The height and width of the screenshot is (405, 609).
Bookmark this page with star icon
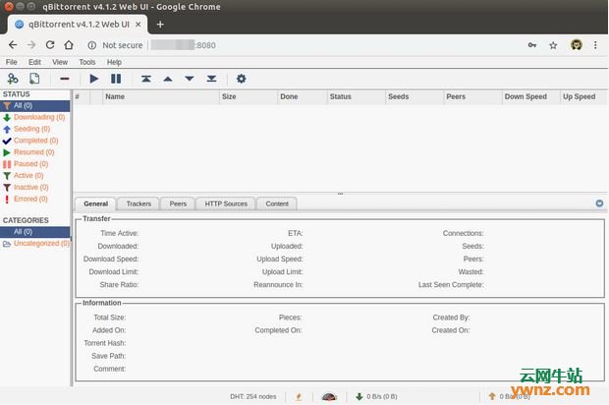[x=553, y=45]
